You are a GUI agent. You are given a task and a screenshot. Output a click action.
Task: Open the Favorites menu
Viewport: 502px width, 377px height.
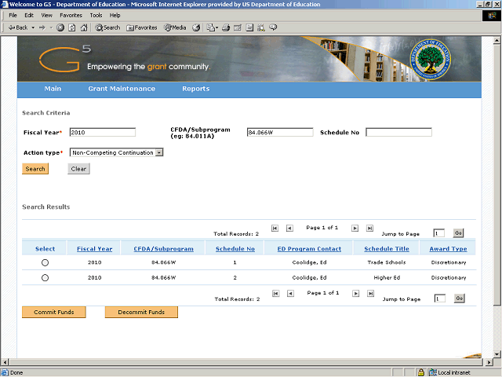[71, 16]
